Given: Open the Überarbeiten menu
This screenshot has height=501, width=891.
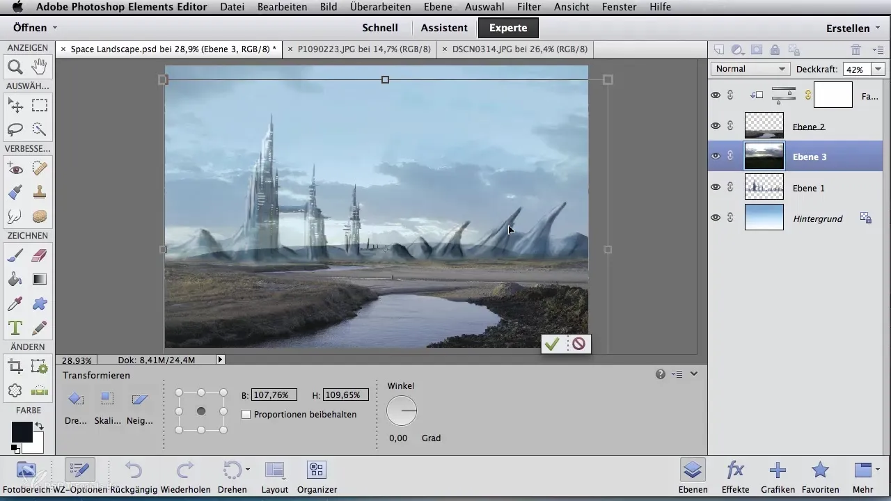Looking at the screenshot, I should pyautogui.click(x=381, y=7).
